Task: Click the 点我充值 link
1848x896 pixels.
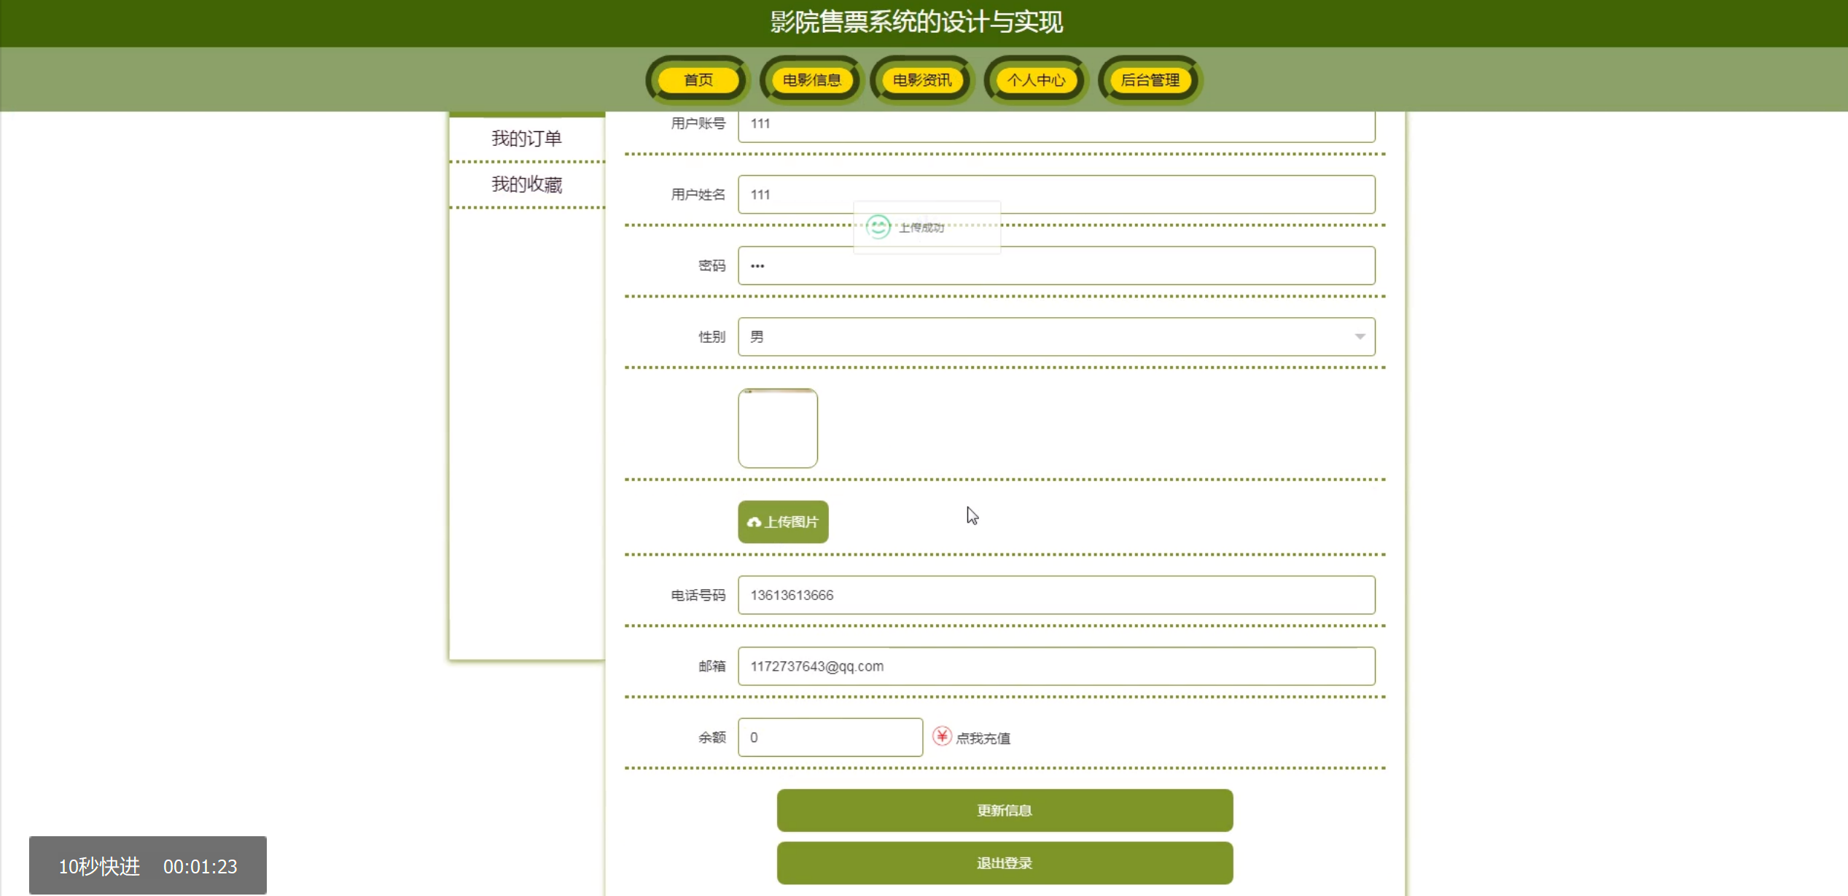Action: [x=983, y=739]
